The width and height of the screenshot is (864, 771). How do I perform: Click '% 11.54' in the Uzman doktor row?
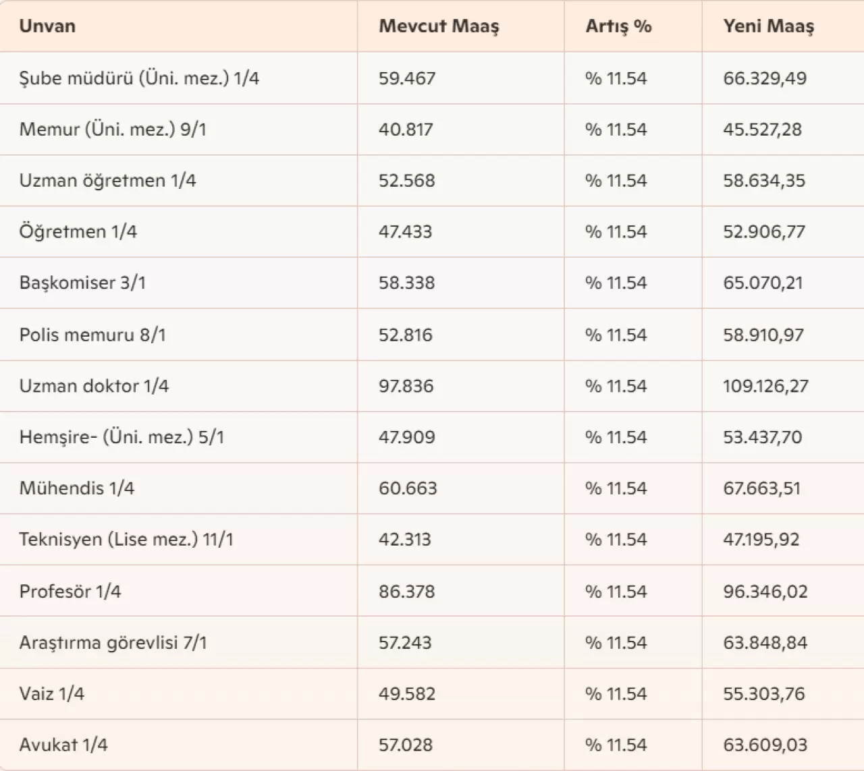[x=616, y=386]
